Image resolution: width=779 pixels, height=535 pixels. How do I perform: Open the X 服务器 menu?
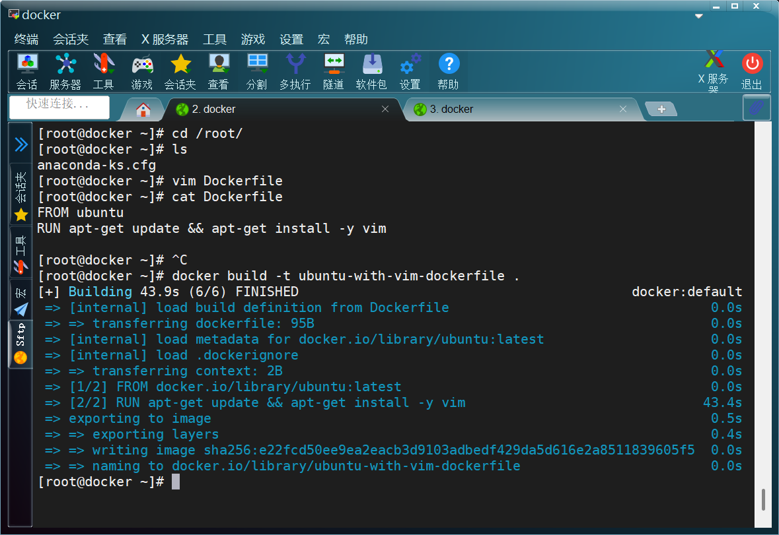tap(165, 39)
